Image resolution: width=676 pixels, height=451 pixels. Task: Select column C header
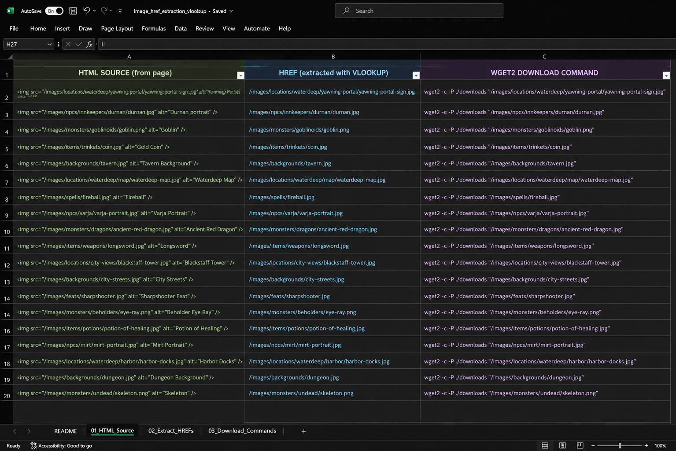tap(544, 56)
